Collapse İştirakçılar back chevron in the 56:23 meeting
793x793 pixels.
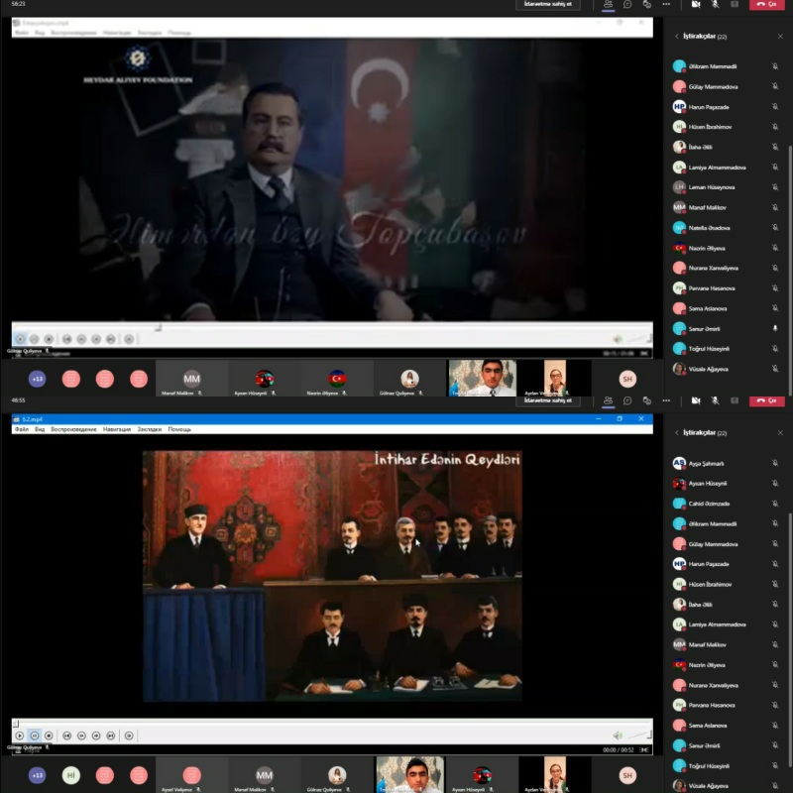coord(677,37)
